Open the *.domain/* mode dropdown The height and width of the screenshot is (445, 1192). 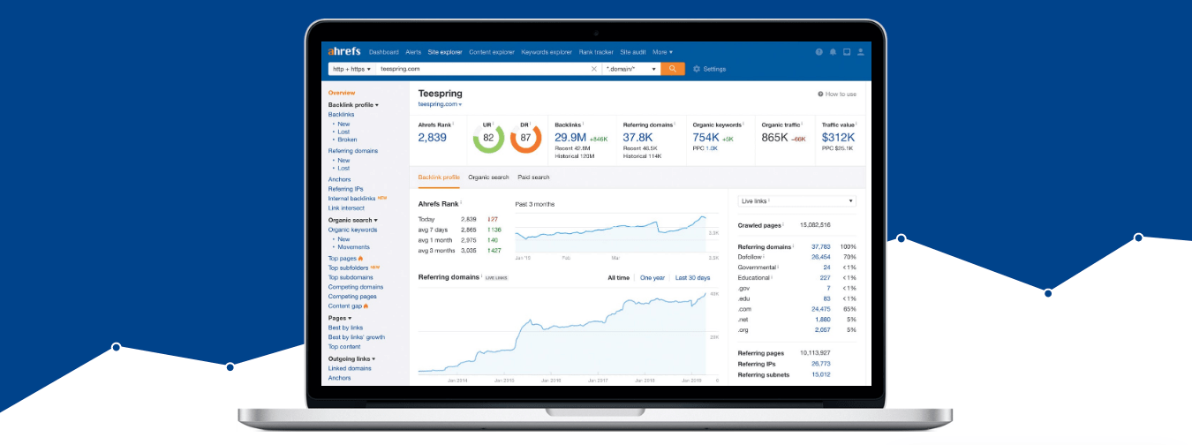pyautogui.click(x=631, y=68)
